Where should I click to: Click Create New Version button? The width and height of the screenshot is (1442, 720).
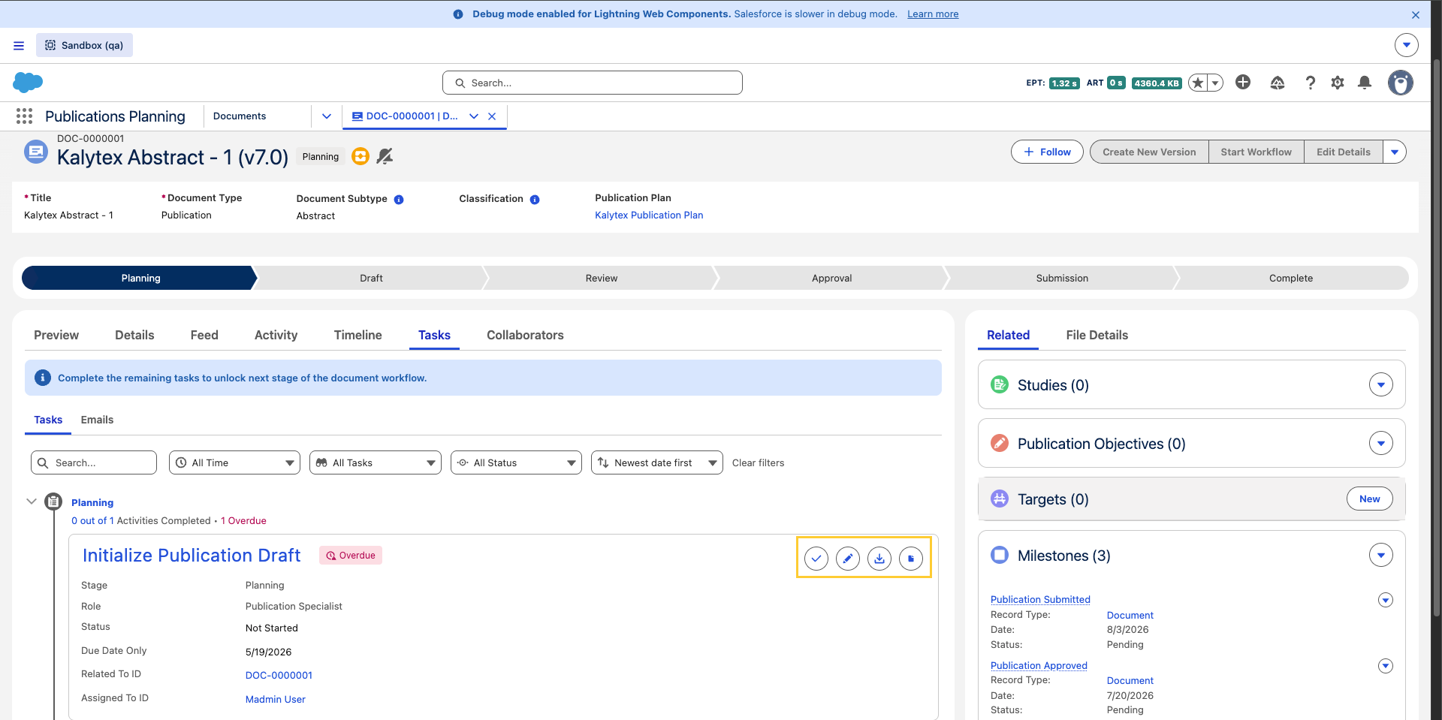tap(1149, 152)
